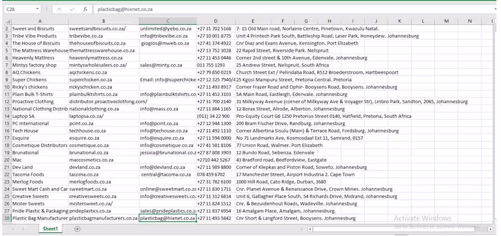
Task: Click the Select All corner triangle
Action: pyautogui.click(x=7, y=21)
